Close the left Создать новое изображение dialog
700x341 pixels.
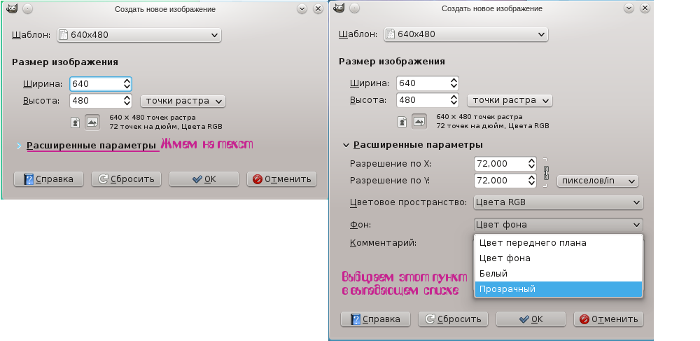[x=318, y=8]
